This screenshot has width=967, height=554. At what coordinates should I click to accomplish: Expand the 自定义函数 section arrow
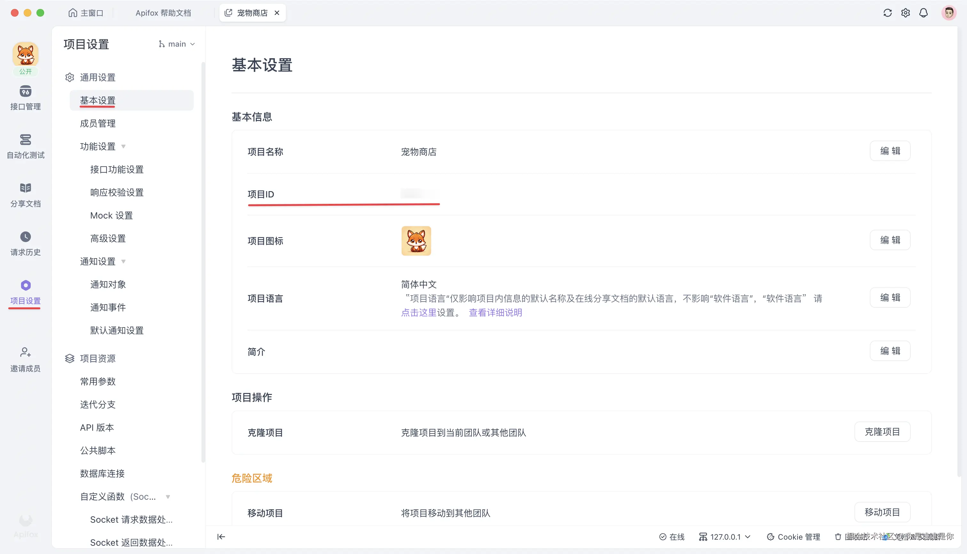pyautogui.click(x=168, y=496)
